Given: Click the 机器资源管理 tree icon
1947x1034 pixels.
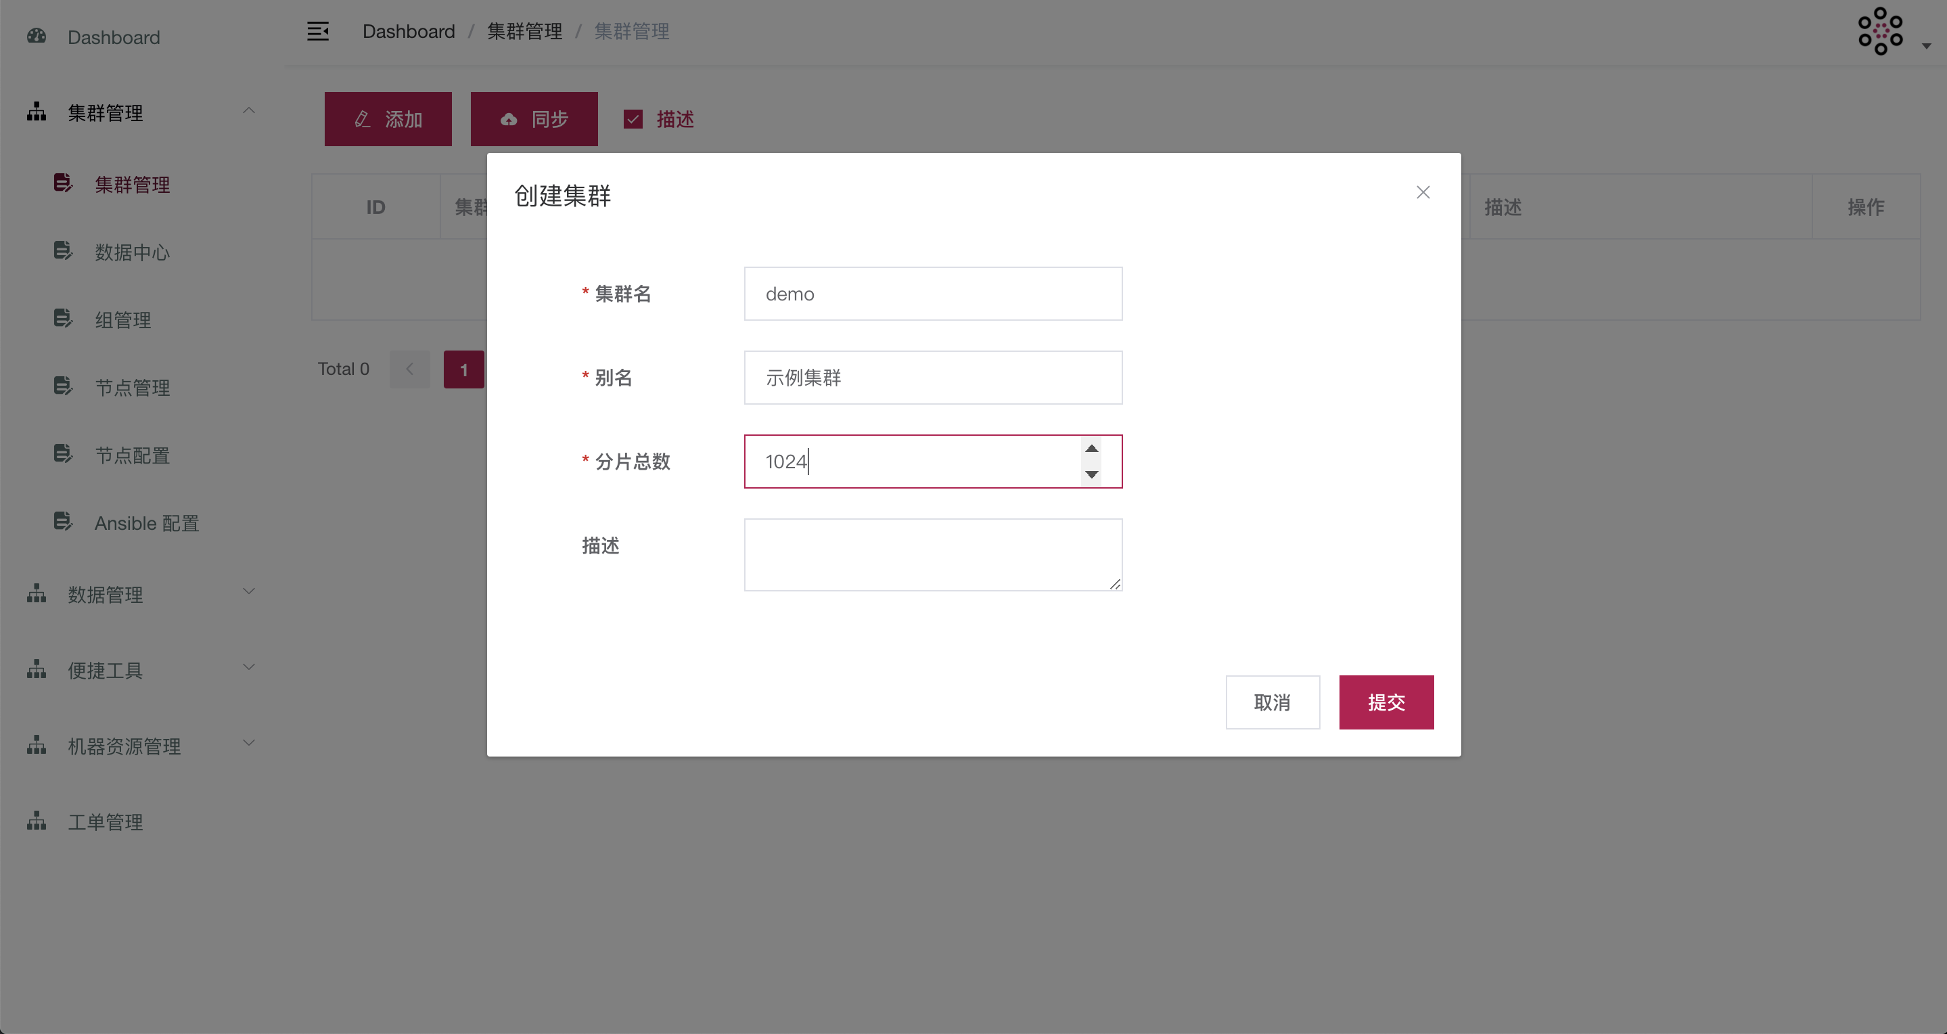Looking at the screenshot, I should click(37, 745).
